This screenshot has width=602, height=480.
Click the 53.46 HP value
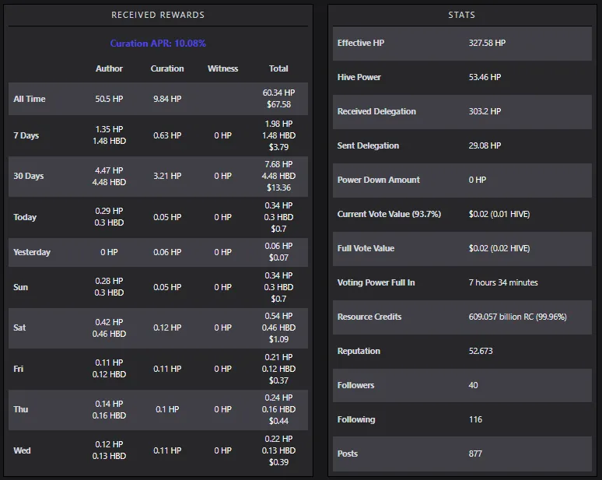point(485,77)
